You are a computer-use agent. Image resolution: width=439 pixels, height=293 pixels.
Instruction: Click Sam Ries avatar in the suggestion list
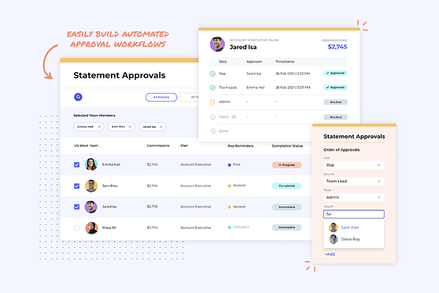pyautogui.click(x=333, y=227)
